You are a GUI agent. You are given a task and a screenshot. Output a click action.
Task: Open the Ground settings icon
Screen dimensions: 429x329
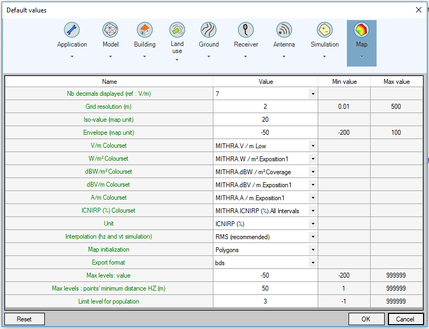coord(209,30)
